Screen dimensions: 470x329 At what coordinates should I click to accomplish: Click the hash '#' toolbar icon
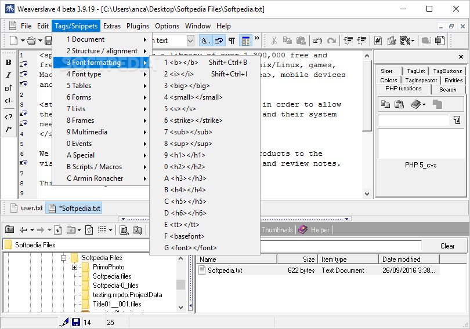tap(378, 41)
